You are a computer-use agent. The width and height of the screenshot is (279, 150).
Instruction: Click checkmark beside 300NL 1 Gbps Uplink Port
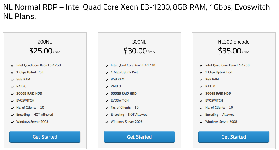[107, 73]
